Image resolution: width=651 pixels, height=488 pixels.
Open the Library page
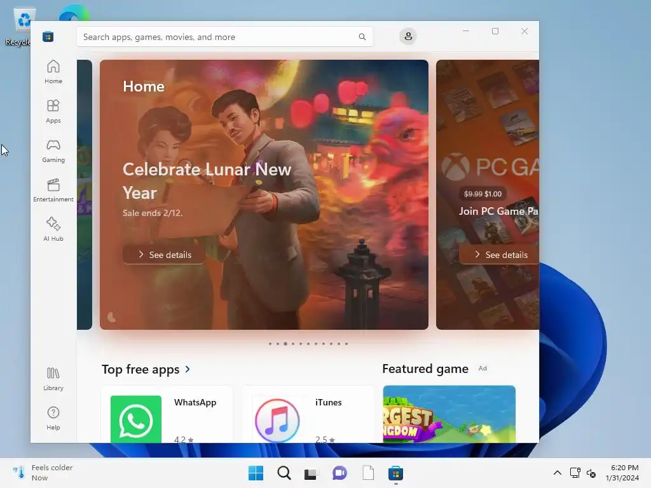click(x=53, y=379)
